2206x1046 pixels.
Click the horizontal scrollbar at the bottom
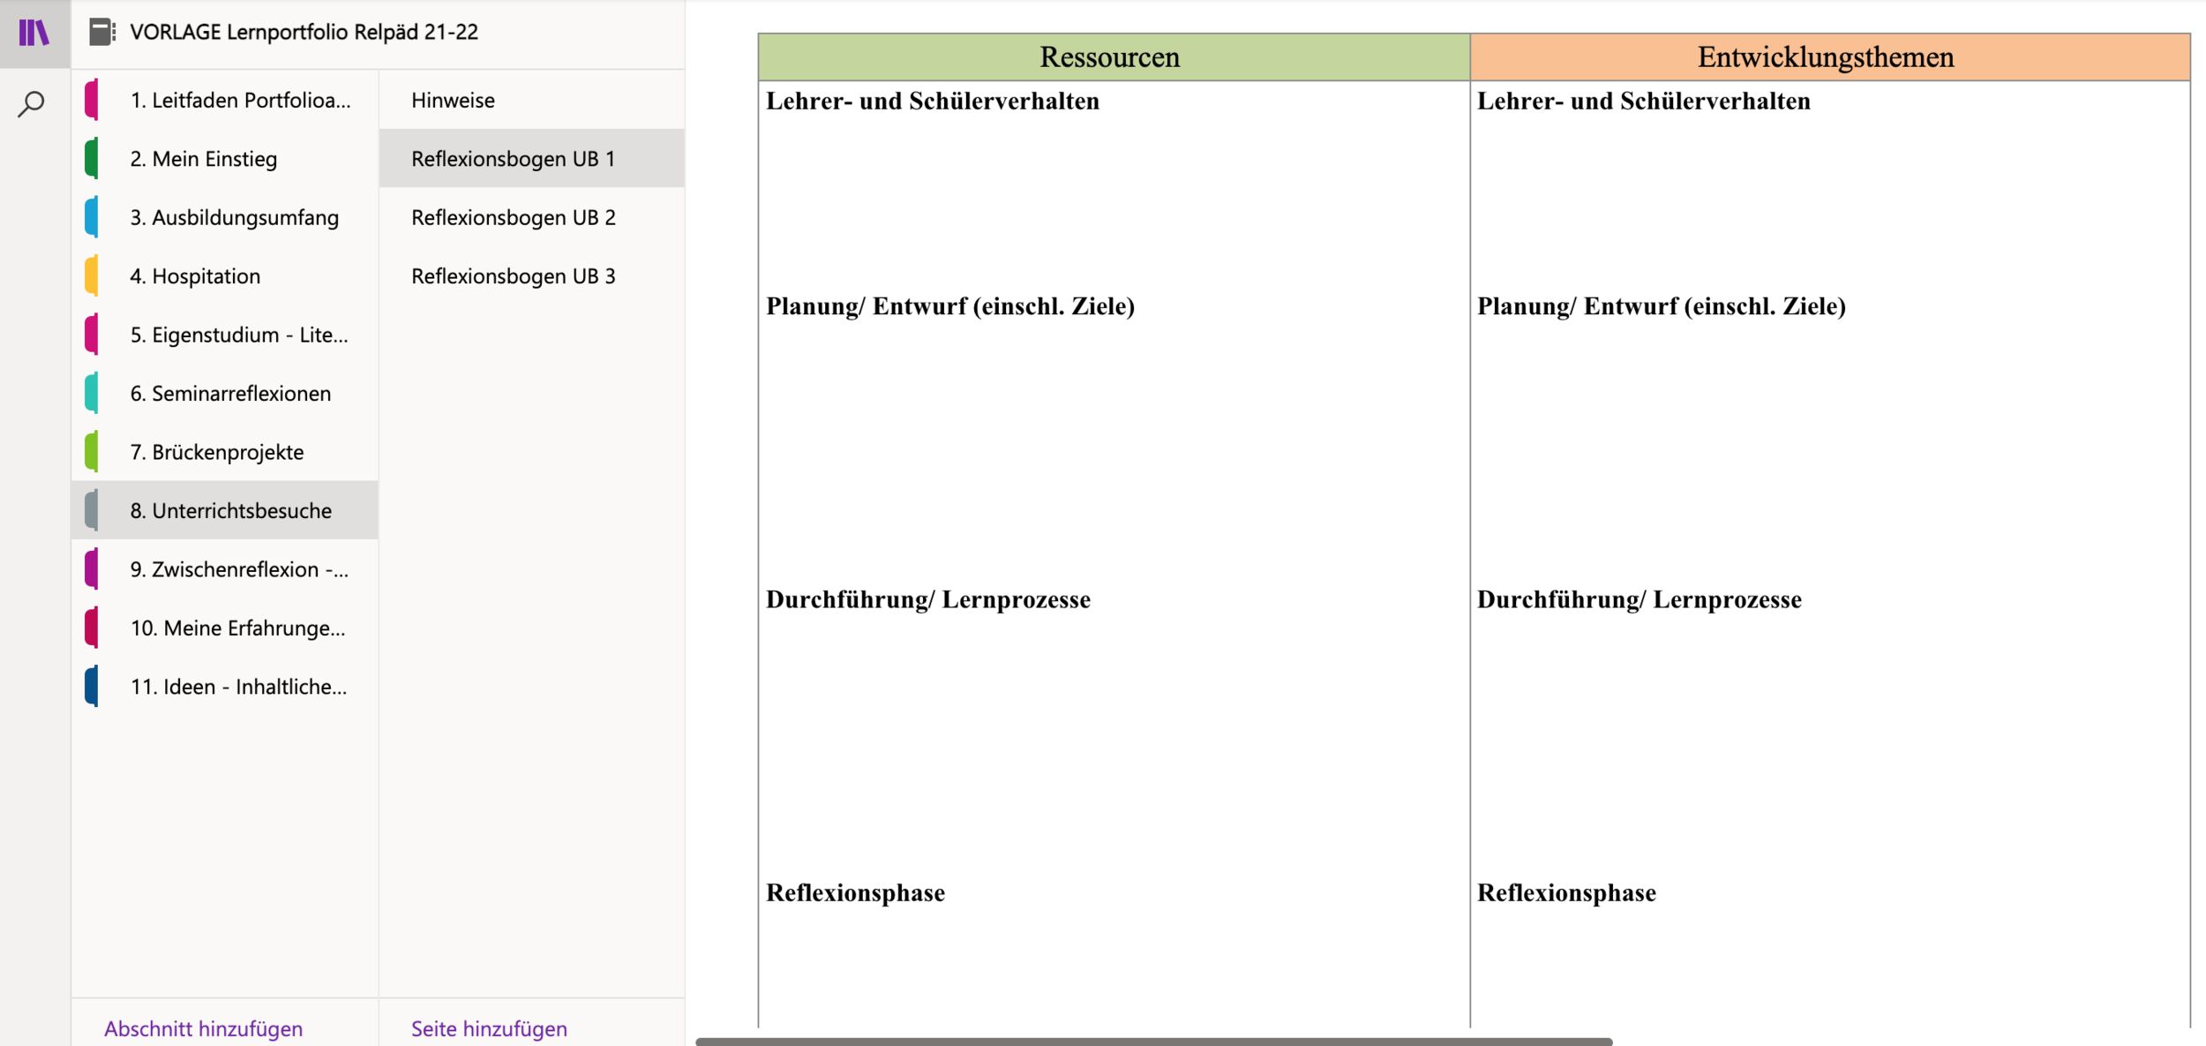pyautogui.click(x=1152, y=1042)
